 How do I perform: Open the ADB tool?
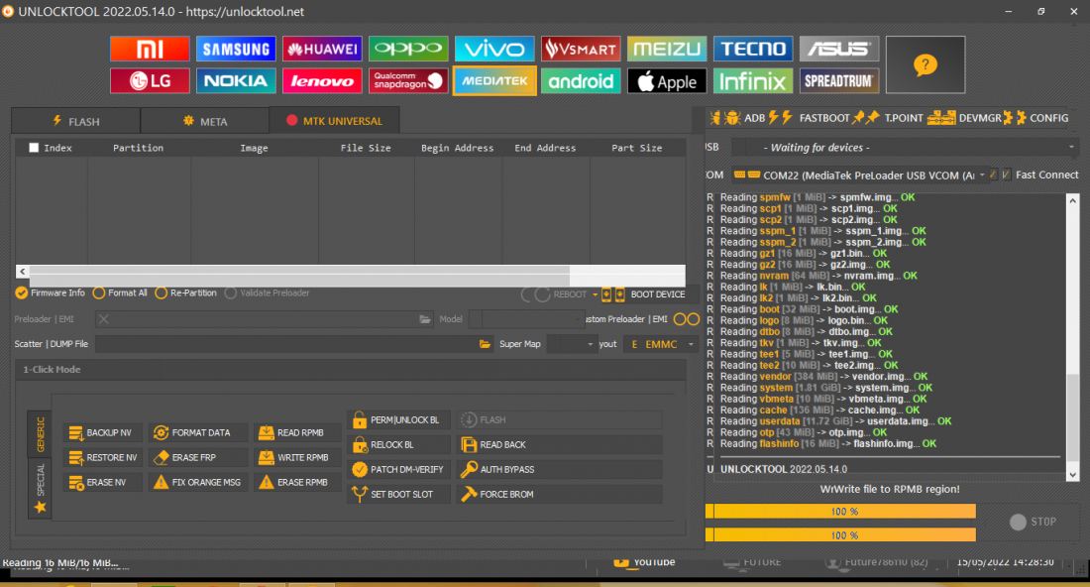point(744,118)
